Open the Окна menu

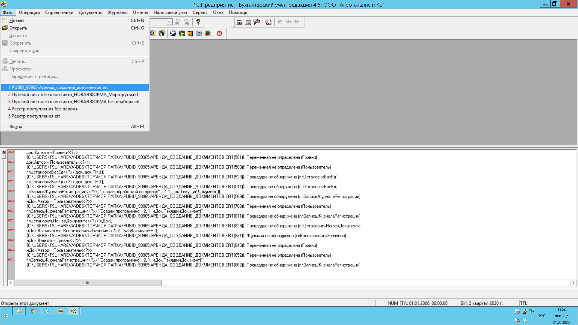click(x=218, y=12)
